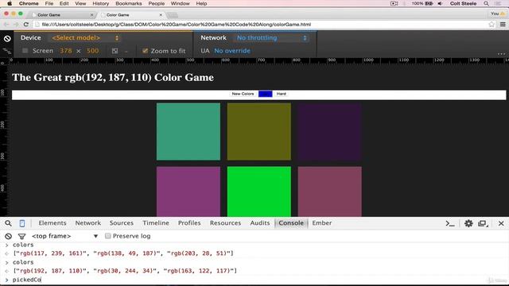Click the battery status icon
509x286 pixels.
click(429, 3)
